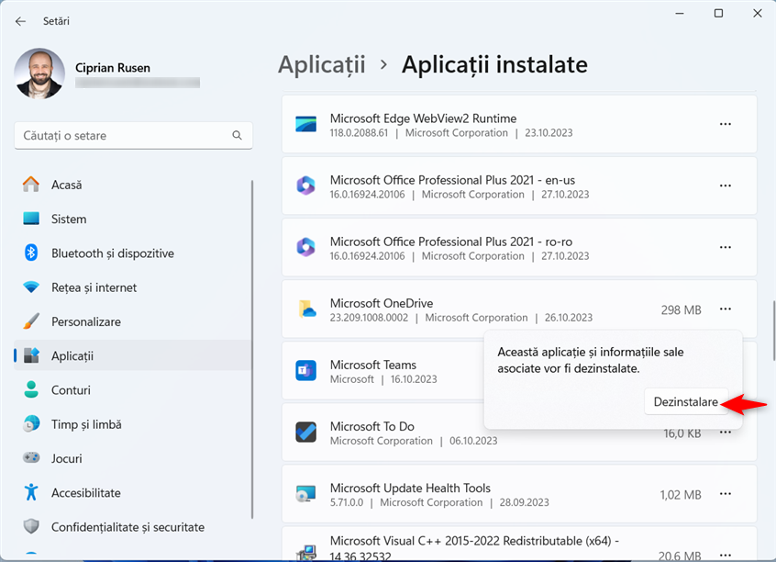Confirm with the Dezinstalare button

[x=686, y=401]
